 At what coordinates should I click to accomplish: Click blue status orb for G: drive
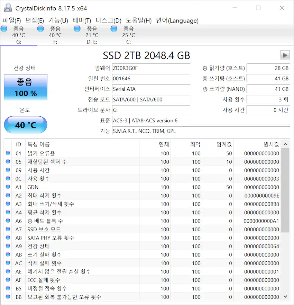[4, 29]
